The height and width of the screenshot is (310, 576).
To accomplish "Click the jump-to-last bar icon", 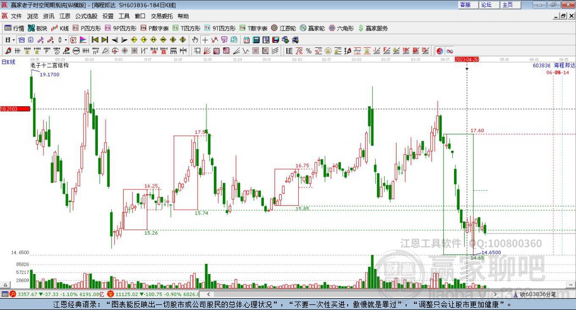I will pos(105,40).
